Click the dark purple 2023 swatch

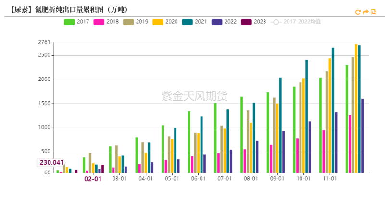pyautogui.click(x=246, y=22)
